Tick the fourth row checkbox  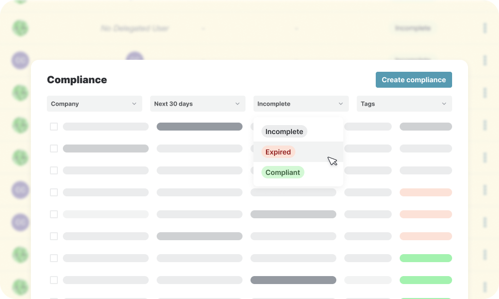54,192
